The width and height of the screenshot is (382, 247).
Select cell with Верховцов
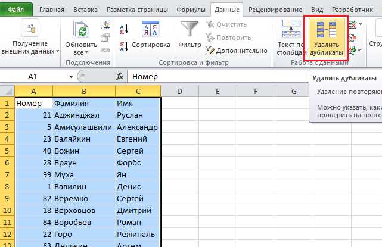(84, 211)
